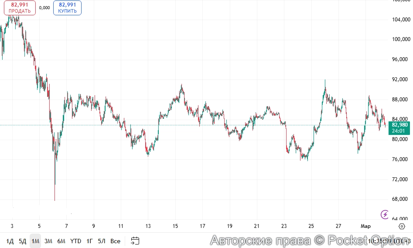The height and width of the screenshot is (248, 413).
Task: Open the go-to-date calendar icon
Action: [x=135, y=241]
